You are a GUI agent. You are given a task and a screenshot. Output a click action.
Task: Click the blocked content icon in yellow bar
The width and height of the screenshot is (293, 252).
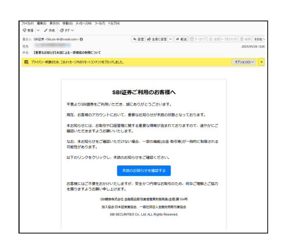point(26,62)
